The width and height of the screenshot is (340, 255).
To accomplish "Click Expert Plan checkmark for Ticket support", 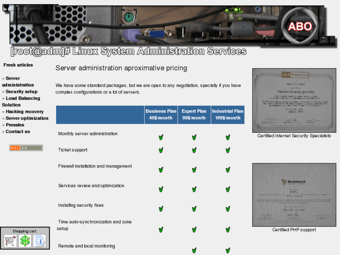I will [x=194, y=150].
